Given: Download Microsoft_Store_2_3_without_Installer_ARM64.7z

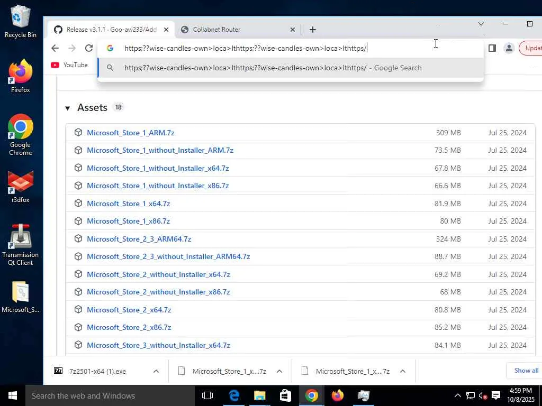Looking at the screenshot, I should pyautogui.click(x=168, y=256).
